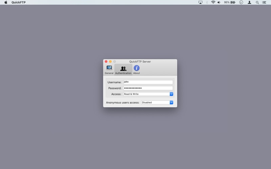Open the user account menu icon
Image resolution: width=271 pixels, height=169 pixels.
[x=249, y=2]
